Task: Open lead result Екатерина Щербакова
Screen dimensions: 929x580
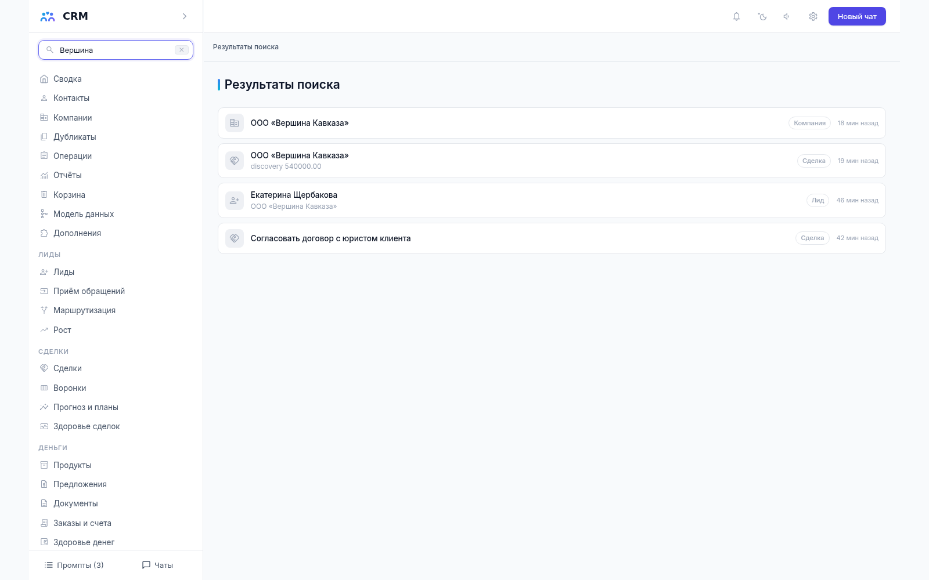Action: (552, 200)
